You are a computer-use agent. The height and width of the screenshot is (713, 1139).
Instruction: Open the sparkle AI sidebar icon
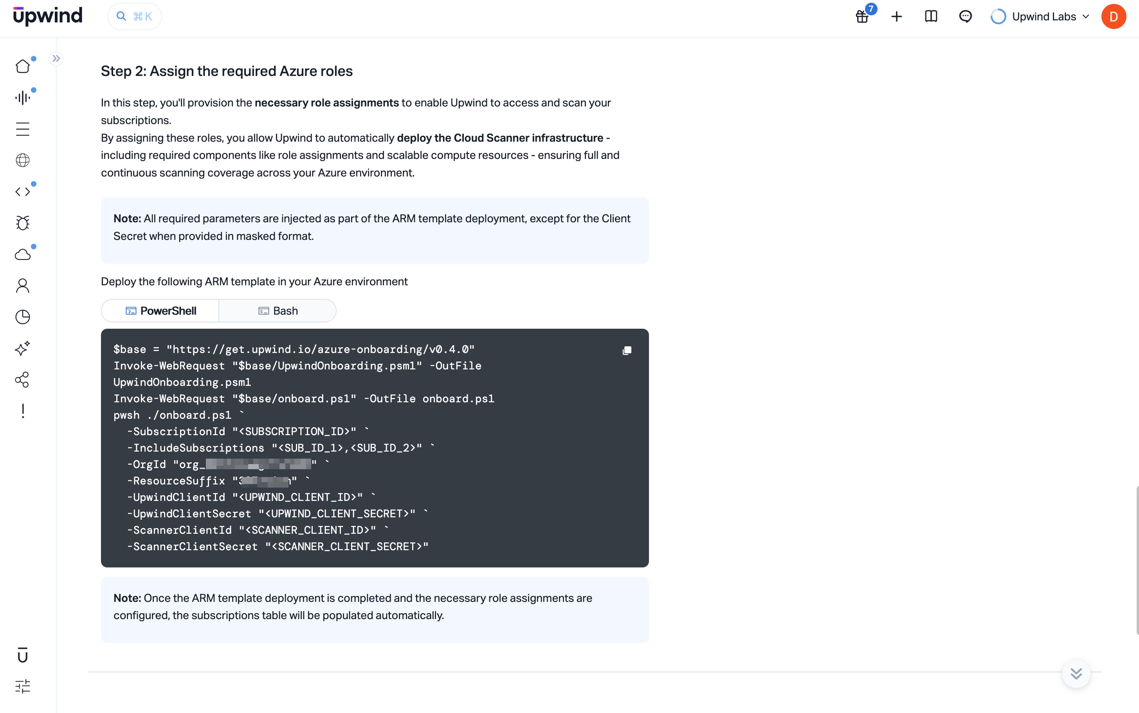[x=23, y=349]
